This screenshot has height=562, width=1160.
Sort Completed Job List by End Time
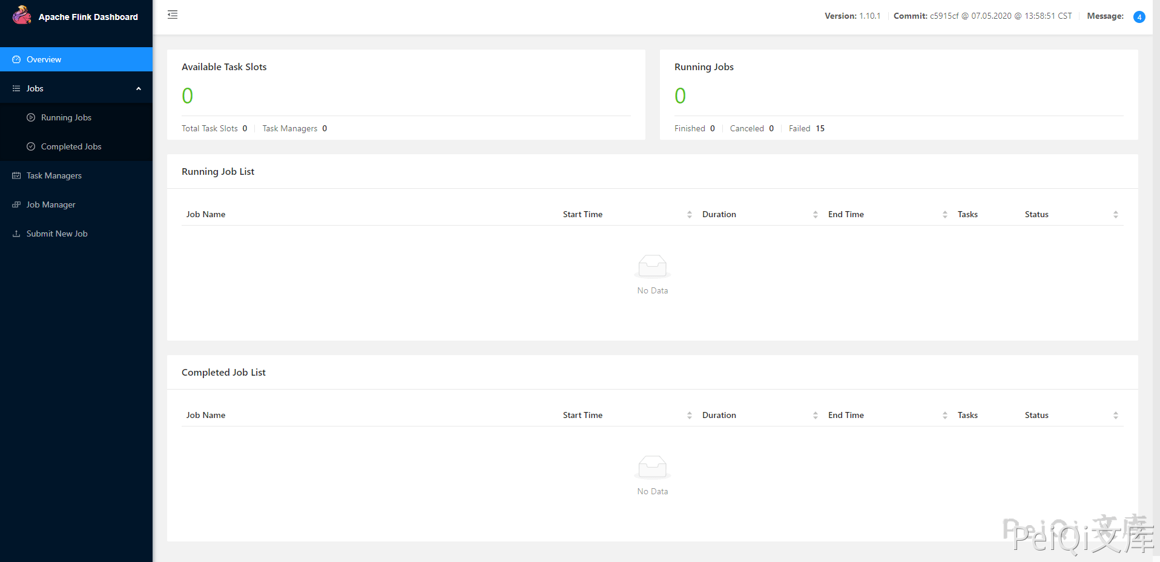944,415
